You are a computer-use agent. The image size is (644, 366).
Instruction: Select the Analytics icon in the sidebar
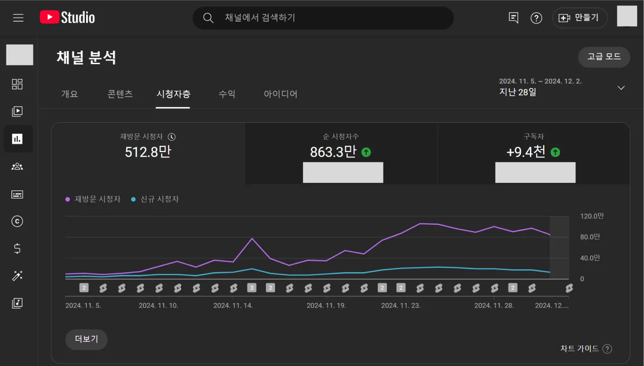pyautogui.click(x=18, y=139)
